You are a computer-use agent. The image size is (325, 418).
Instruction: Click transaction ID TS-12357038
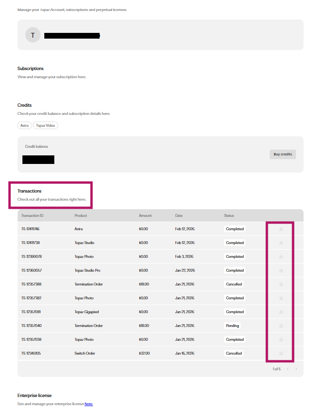click(x=31, y=340)
